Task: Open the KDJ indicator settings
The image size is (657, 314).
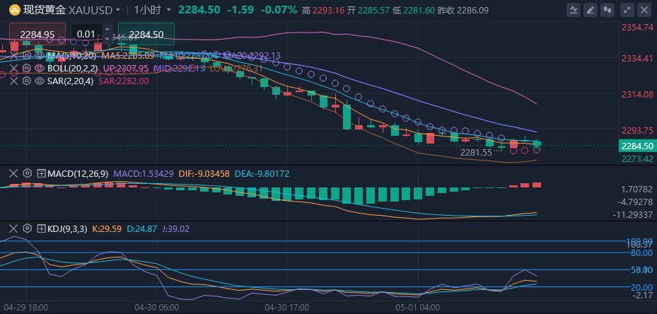Action: tap(27, 228)
